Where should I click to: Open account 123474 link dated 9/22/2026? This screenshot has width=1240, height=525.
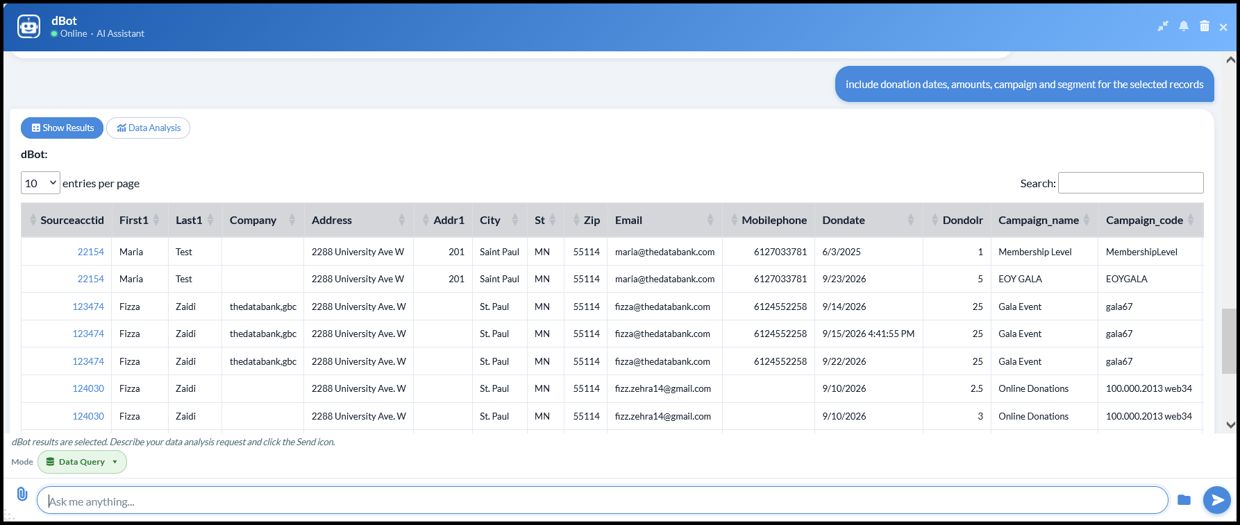88,361
